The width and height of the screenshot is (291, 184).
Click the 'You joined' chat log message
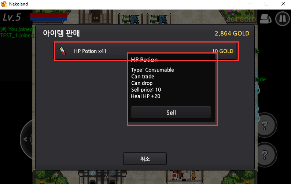pyautogui.click(x=17, y=29)
